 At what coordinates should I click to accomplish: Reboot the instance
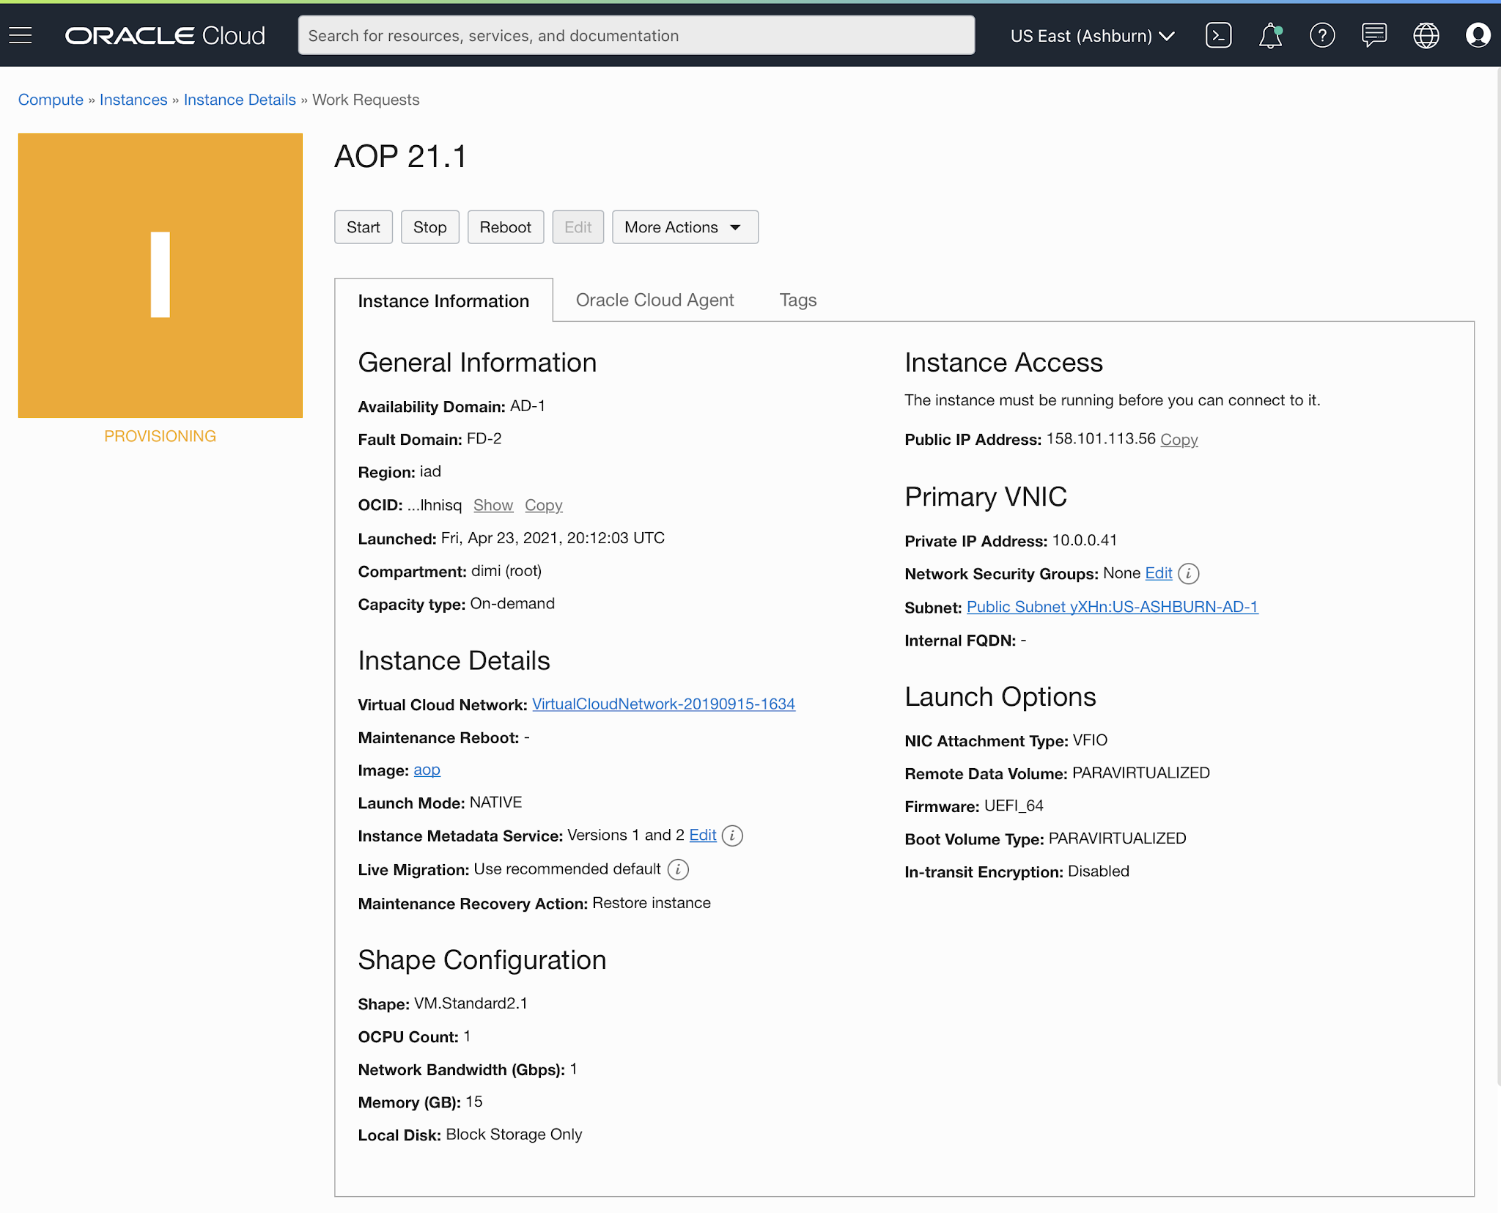(x=505, y=227)
